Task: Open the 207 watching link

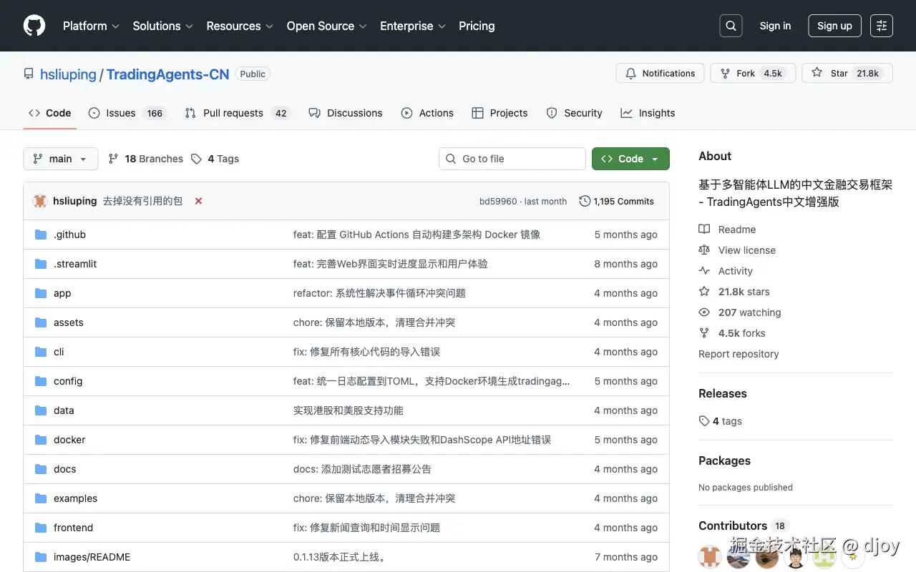Action: 750,312
